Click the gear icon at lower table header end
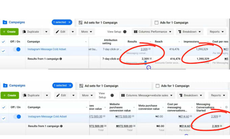The height and width of the screenshot is (139, 230). 226,107
